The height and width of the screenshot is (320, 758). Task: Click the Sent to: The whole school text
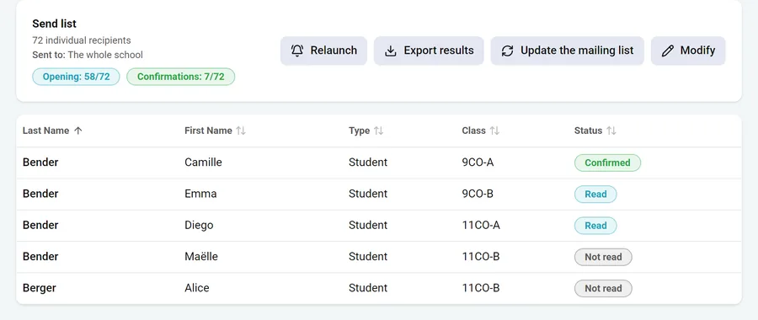coord(88,55)
